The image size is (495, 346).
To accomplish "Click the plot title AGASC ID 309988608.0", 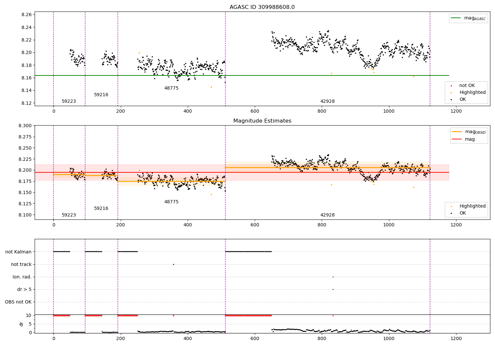I will (262, 7).
